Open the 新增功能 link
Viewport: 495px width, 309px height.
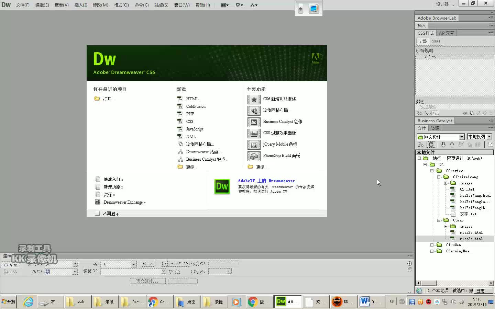(x=113, y=187)
